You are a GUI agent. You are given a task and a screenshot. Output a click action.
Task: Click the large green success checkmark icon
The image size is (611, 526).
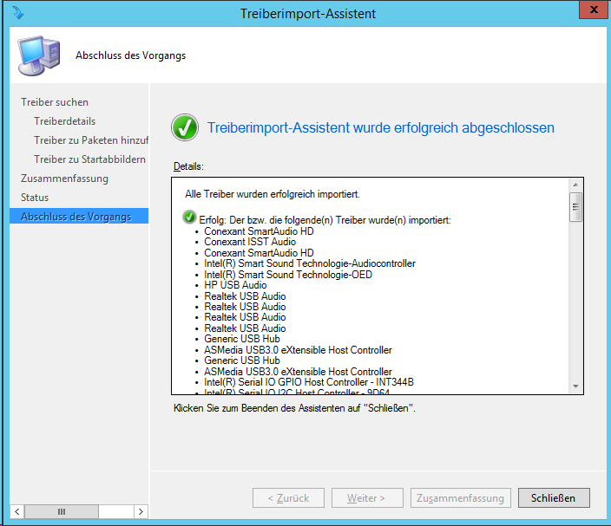[185, 127]
